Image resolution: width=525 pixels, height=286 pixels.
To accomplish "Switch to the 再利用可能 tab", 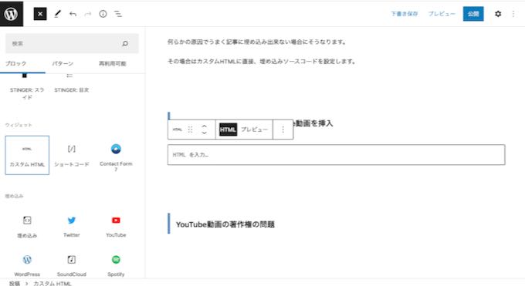I will (112, 63).
